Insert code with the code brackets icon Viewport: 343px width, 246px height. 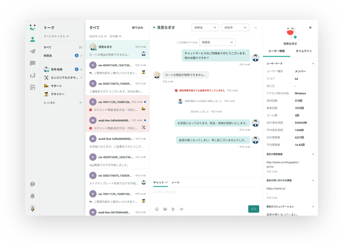(x=181, y=209)
